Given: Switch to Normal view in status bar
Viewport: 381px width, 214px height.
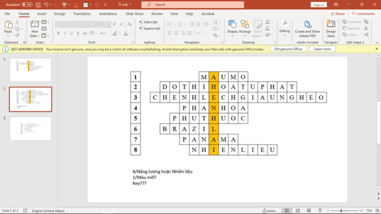Looking at the screenshot, I should pos(287,211).
